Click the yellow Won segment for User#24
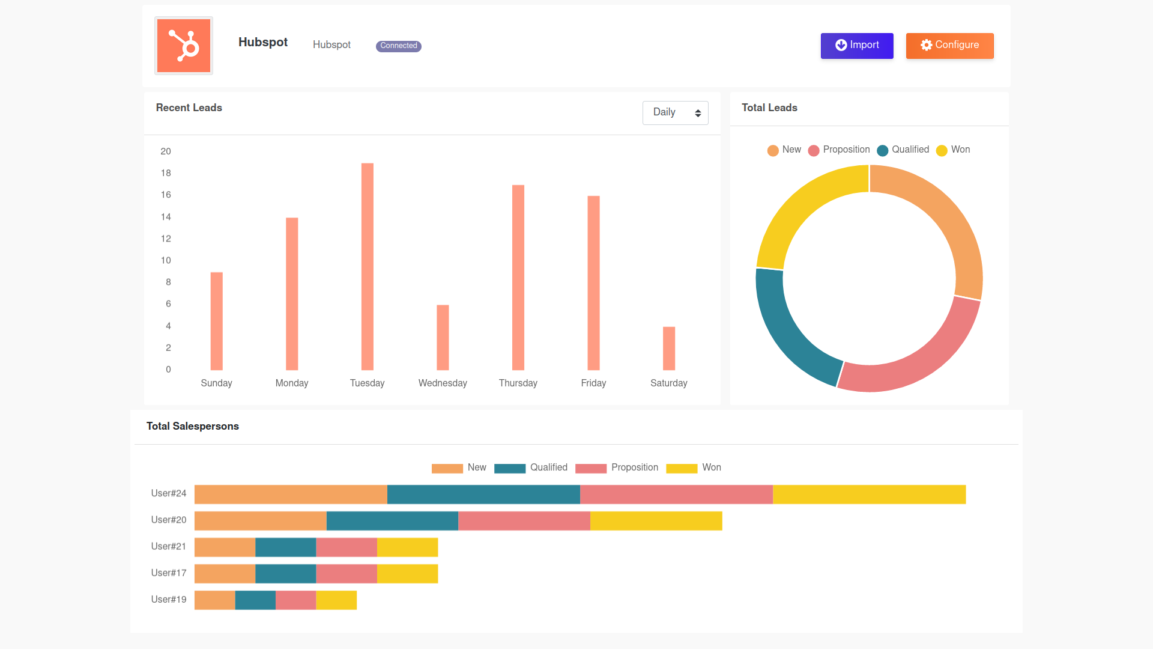The height and width of the screenshot is (649, 1153). (868, 494)
